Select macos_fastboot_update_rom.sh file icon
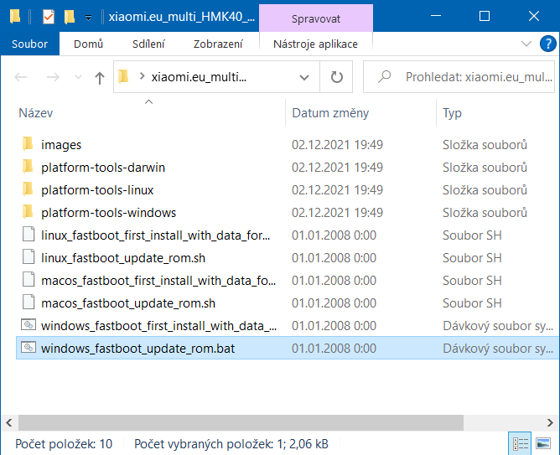The width and height of the screenshot is (560, 455). pos(29,302)
